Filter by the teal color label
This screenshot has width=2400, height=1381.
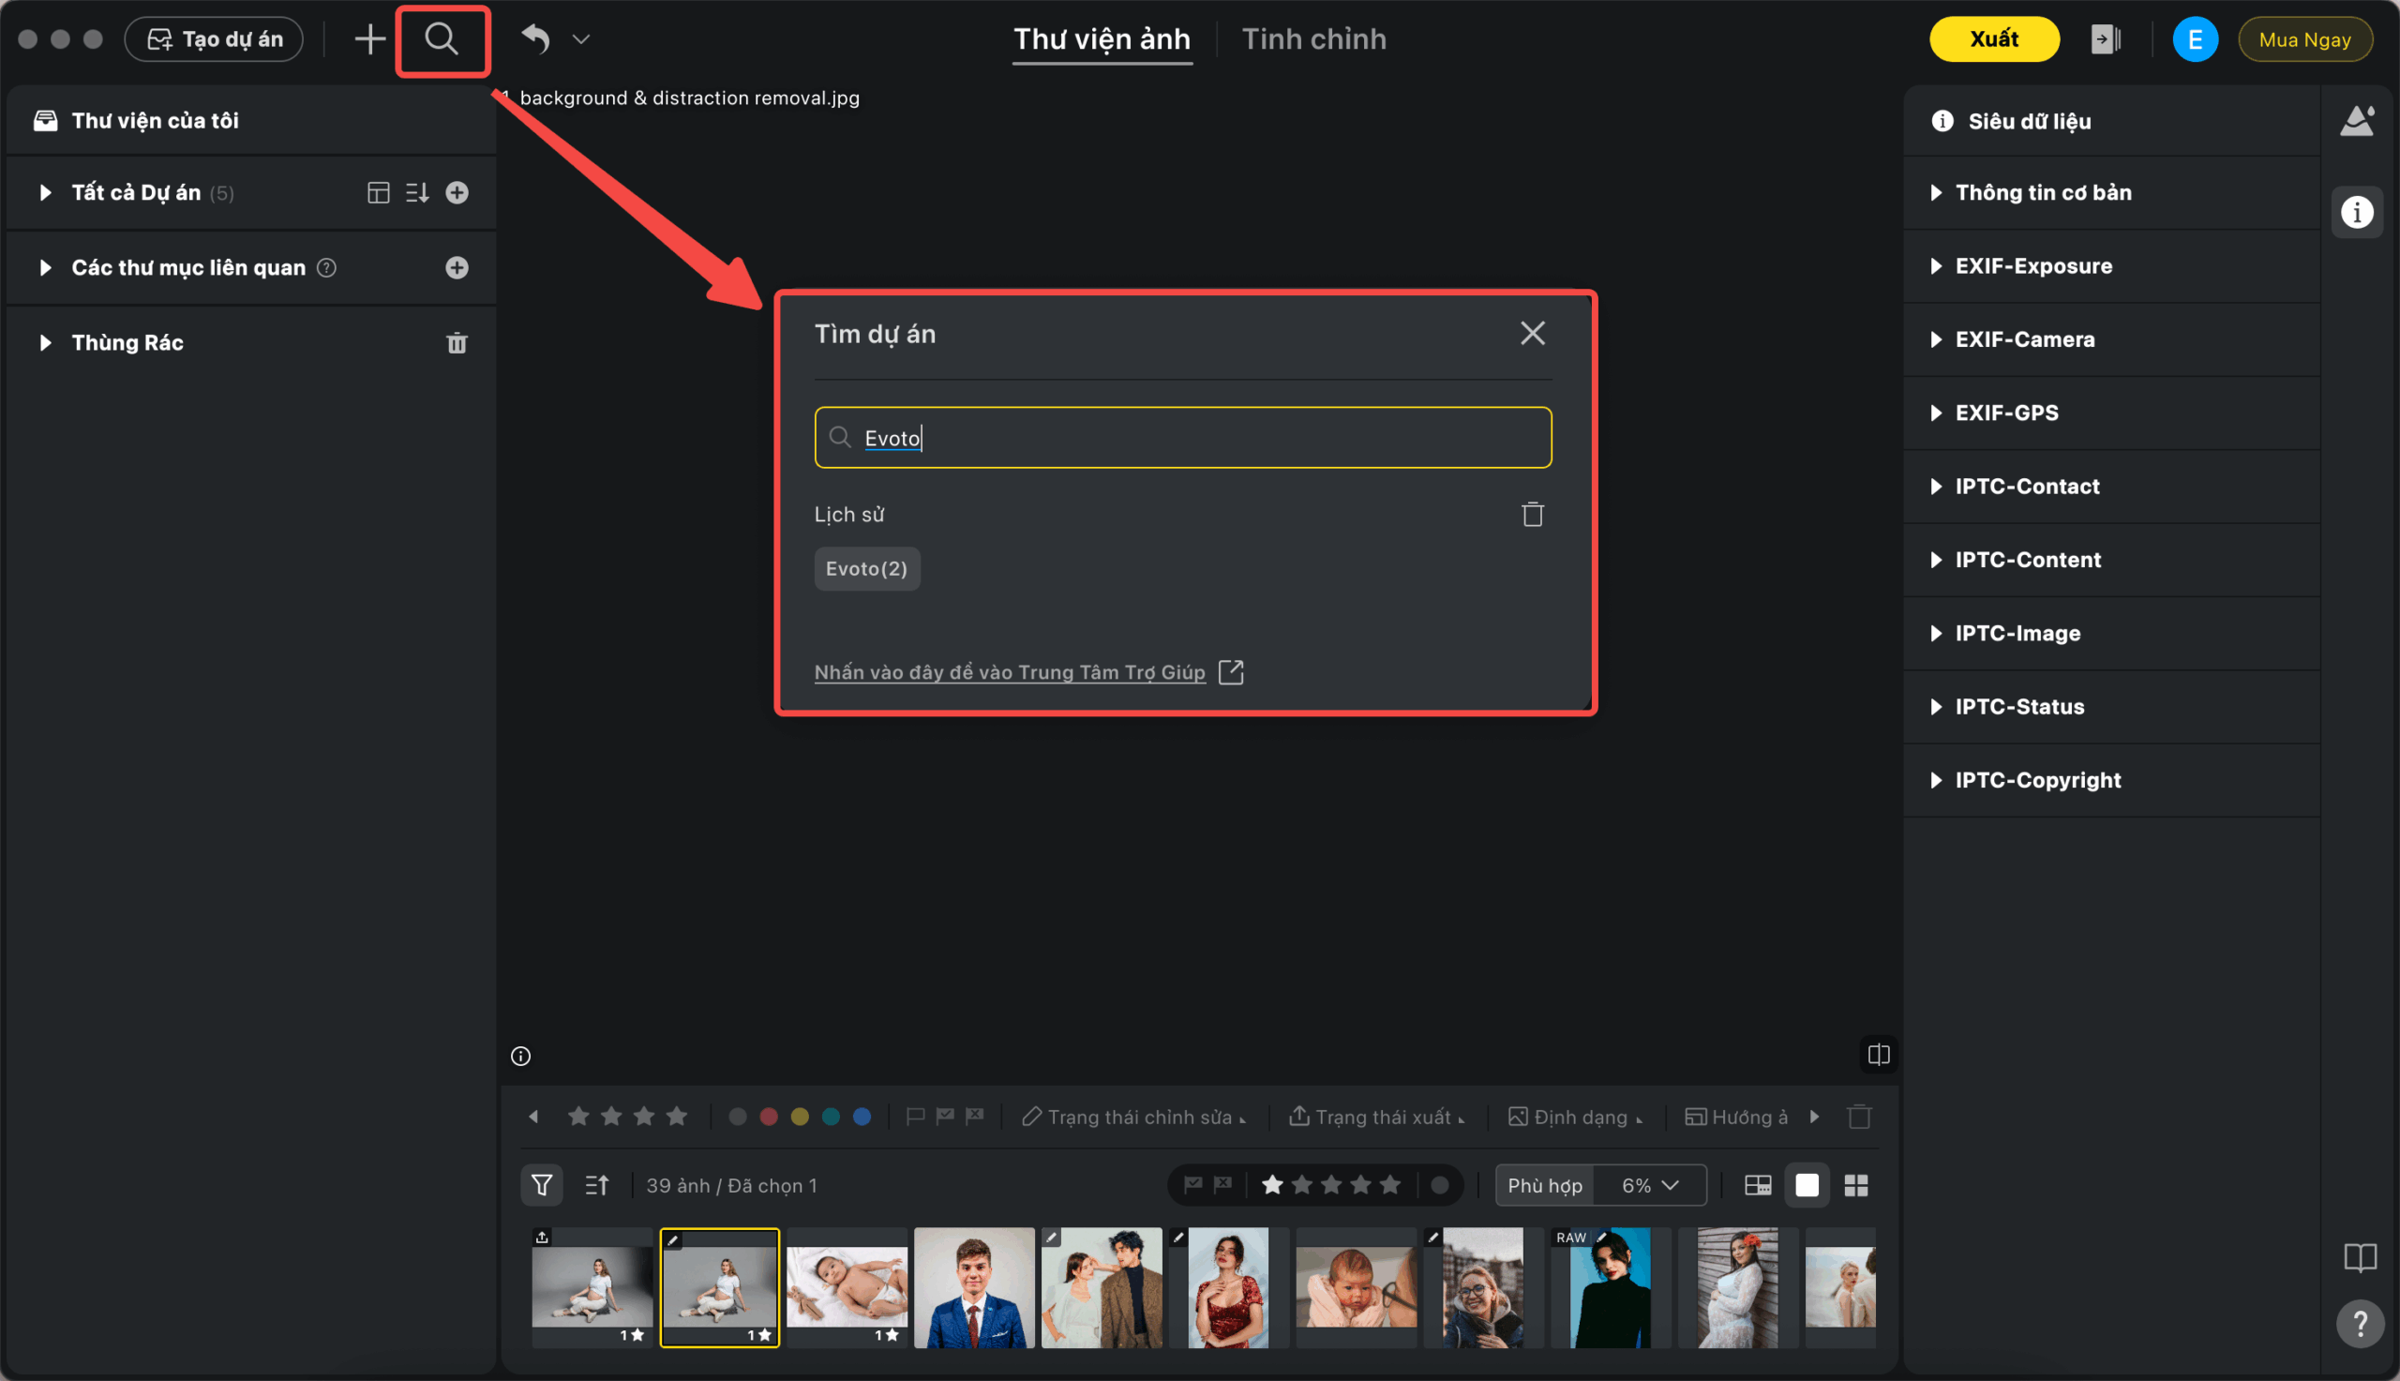831,1117
